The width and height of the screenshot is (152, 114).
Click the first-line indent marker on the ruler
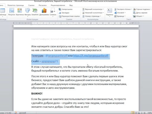point(31,22)
